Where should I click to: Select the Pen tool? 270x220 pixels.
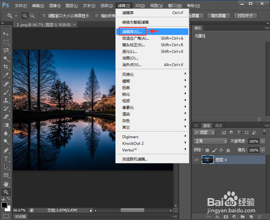[x=6, y=150]
